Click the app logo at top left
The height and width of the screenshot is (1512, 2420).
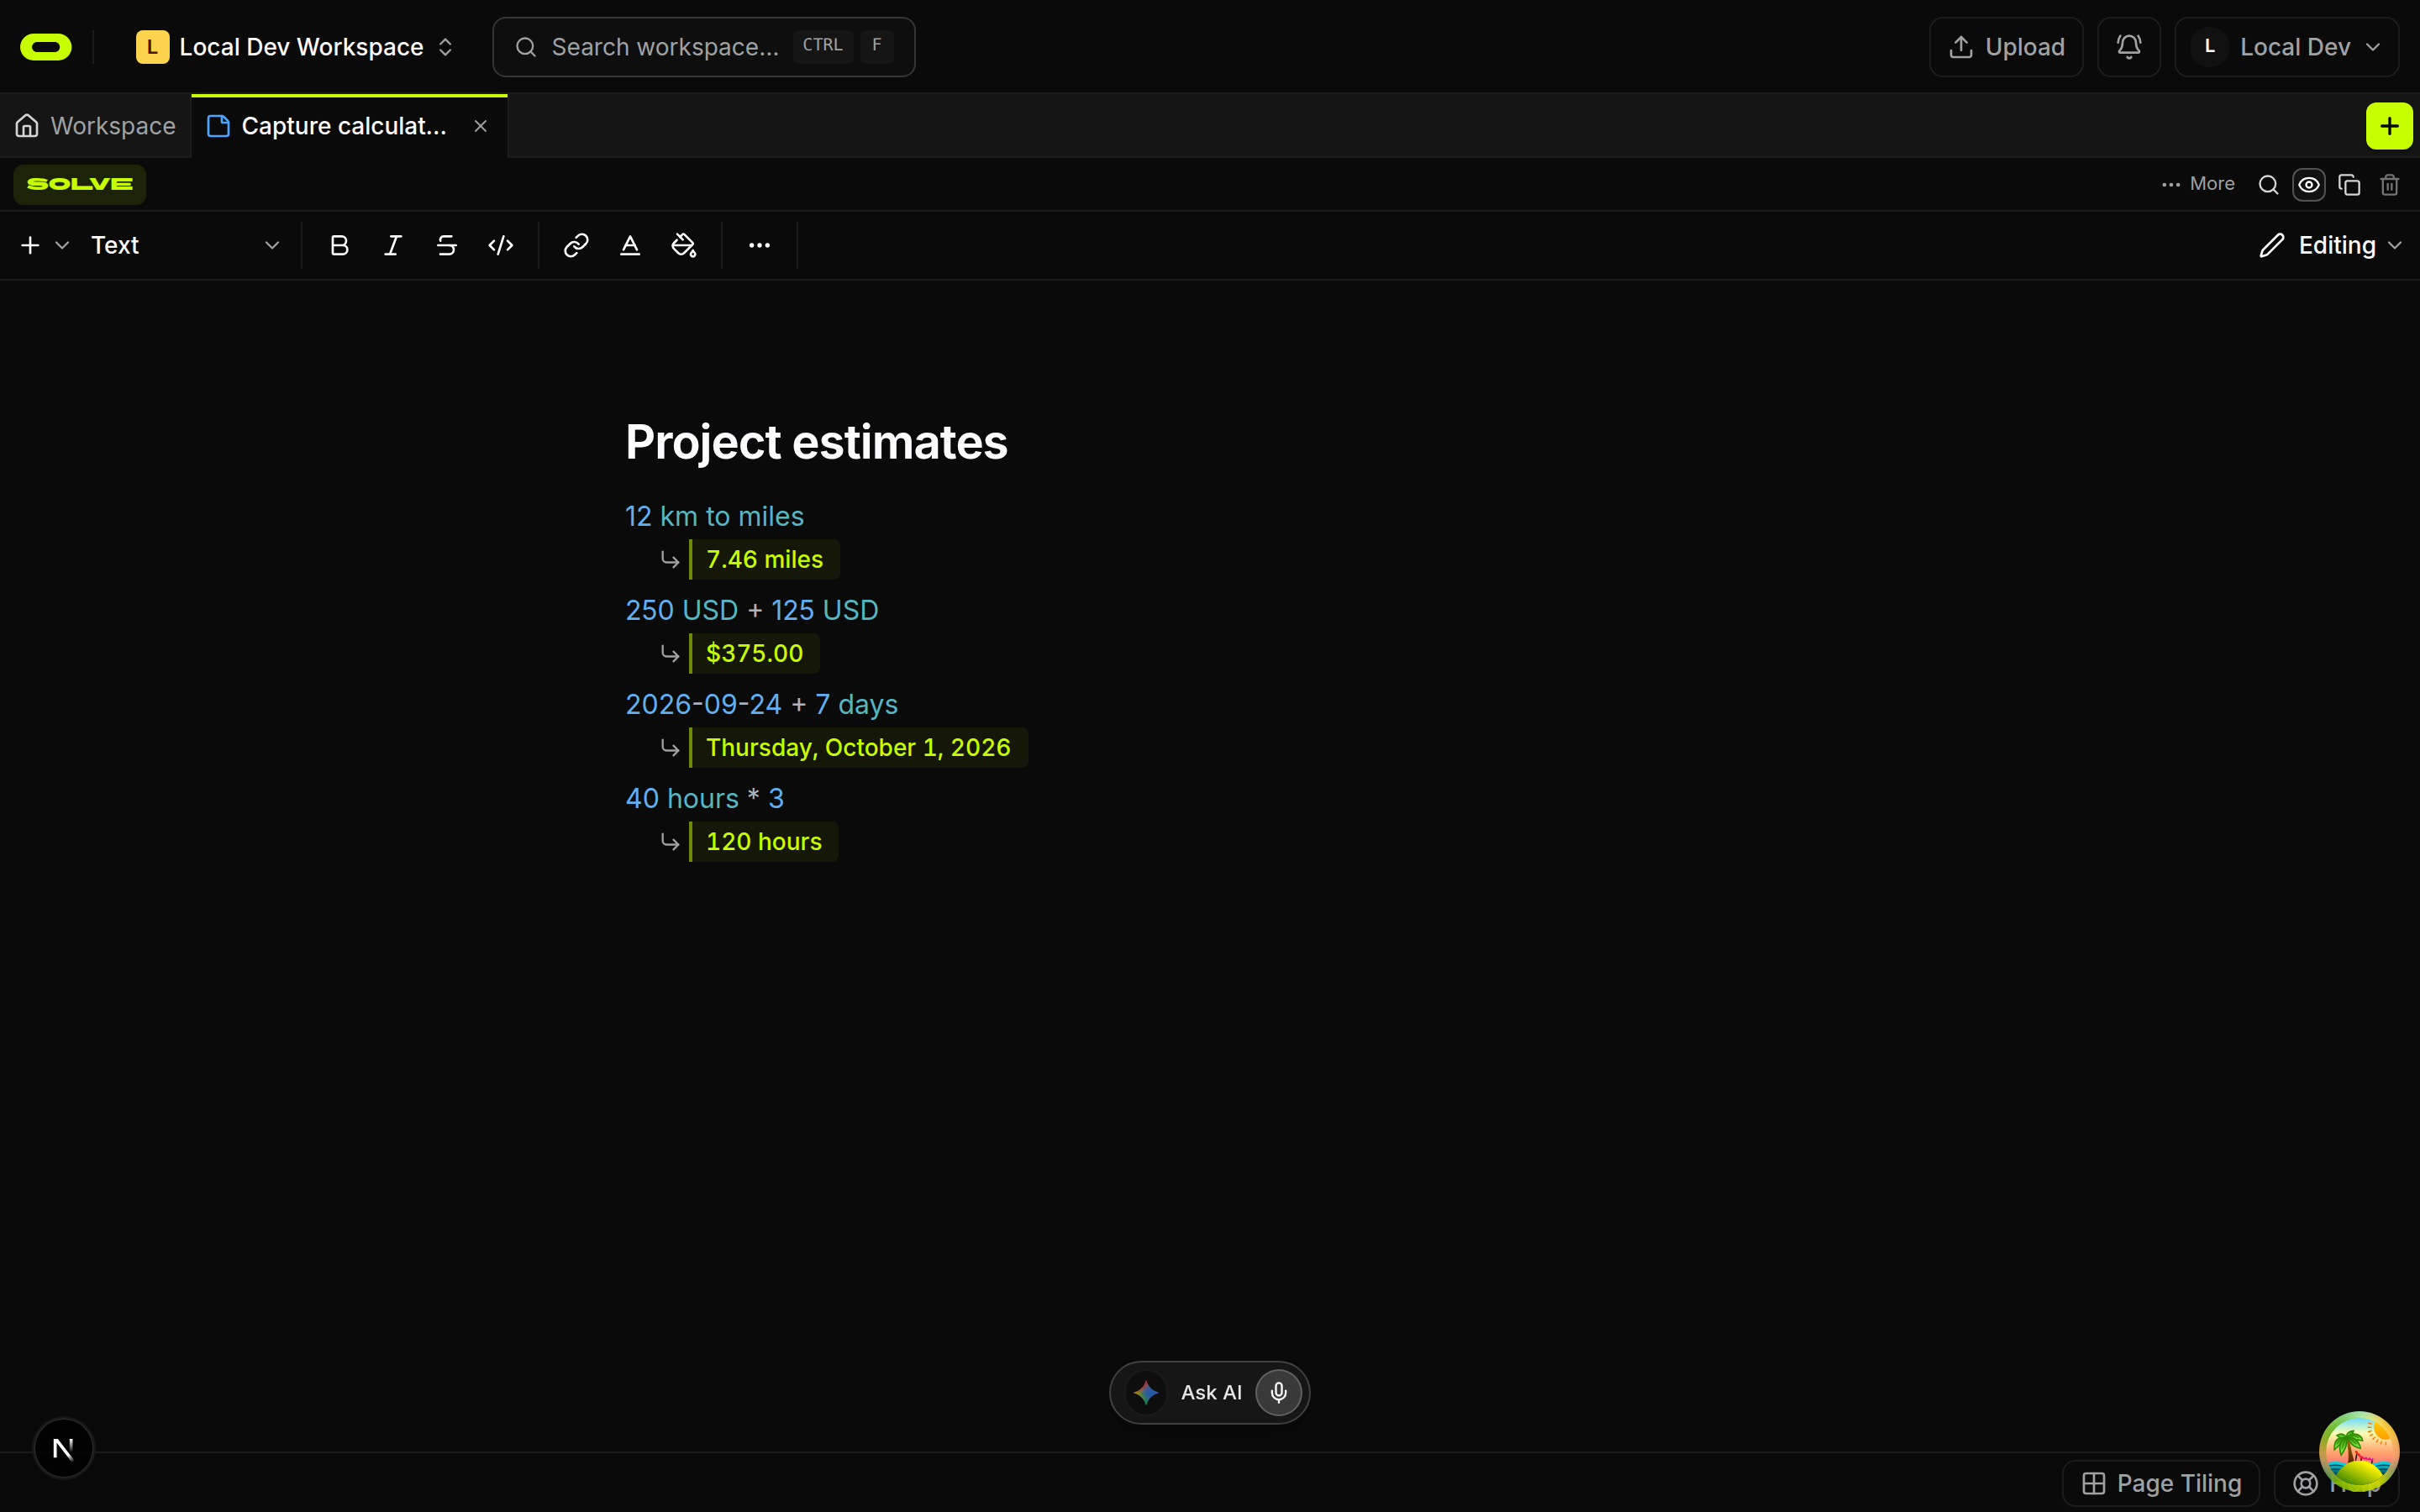(46, 47)
